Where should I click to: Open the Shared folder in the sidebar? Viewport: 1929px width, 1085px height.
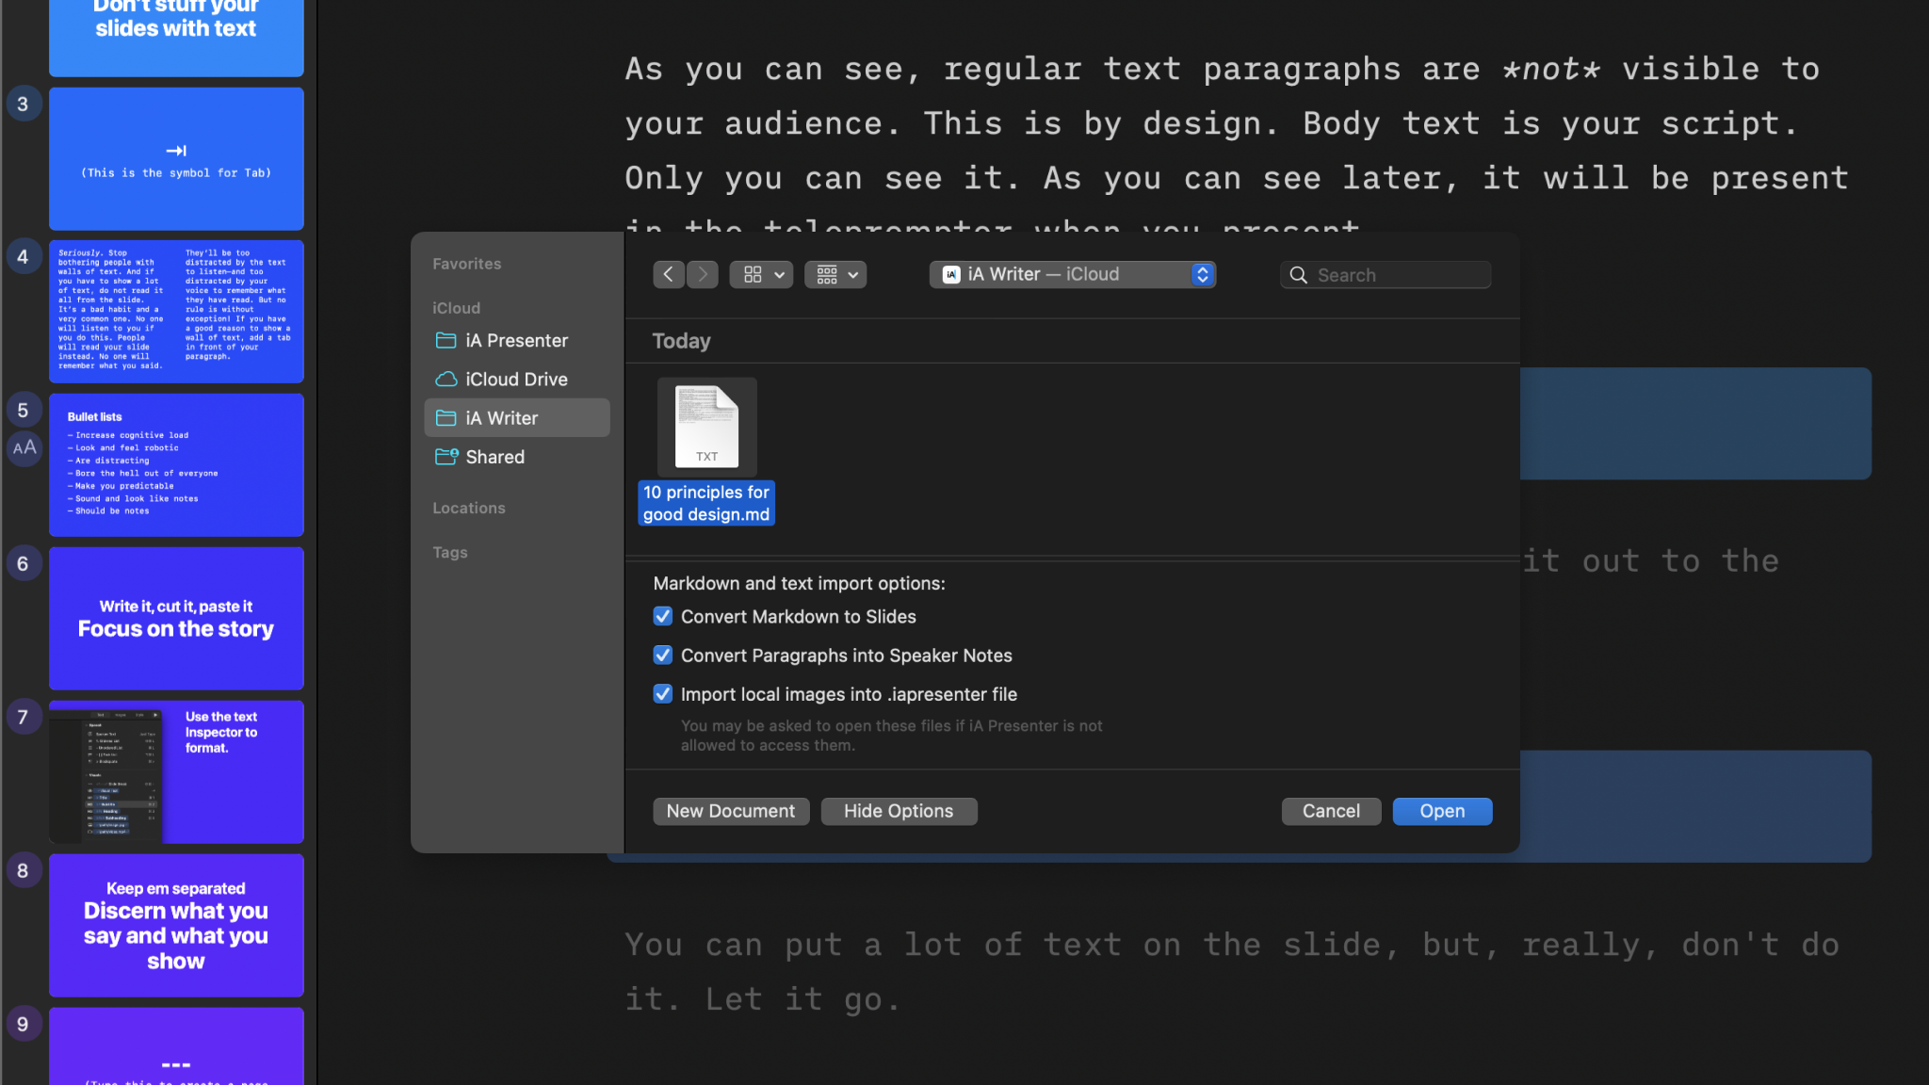click(494, 457)
